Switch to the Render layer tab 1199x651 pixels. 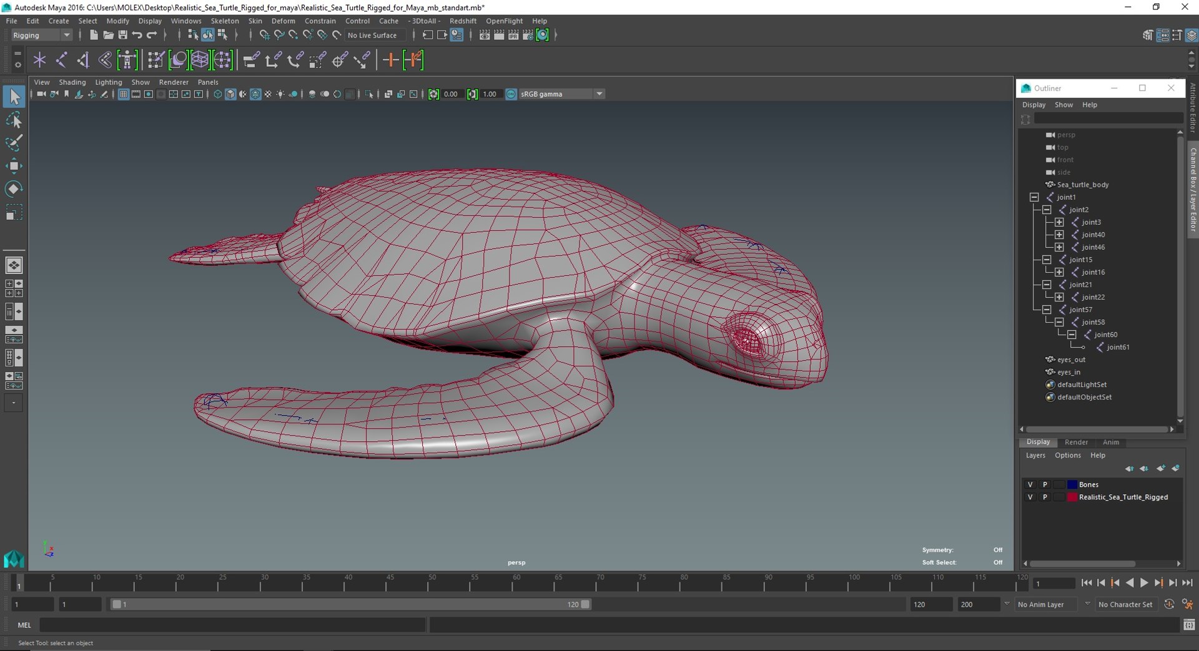[x=1076, y=442]
